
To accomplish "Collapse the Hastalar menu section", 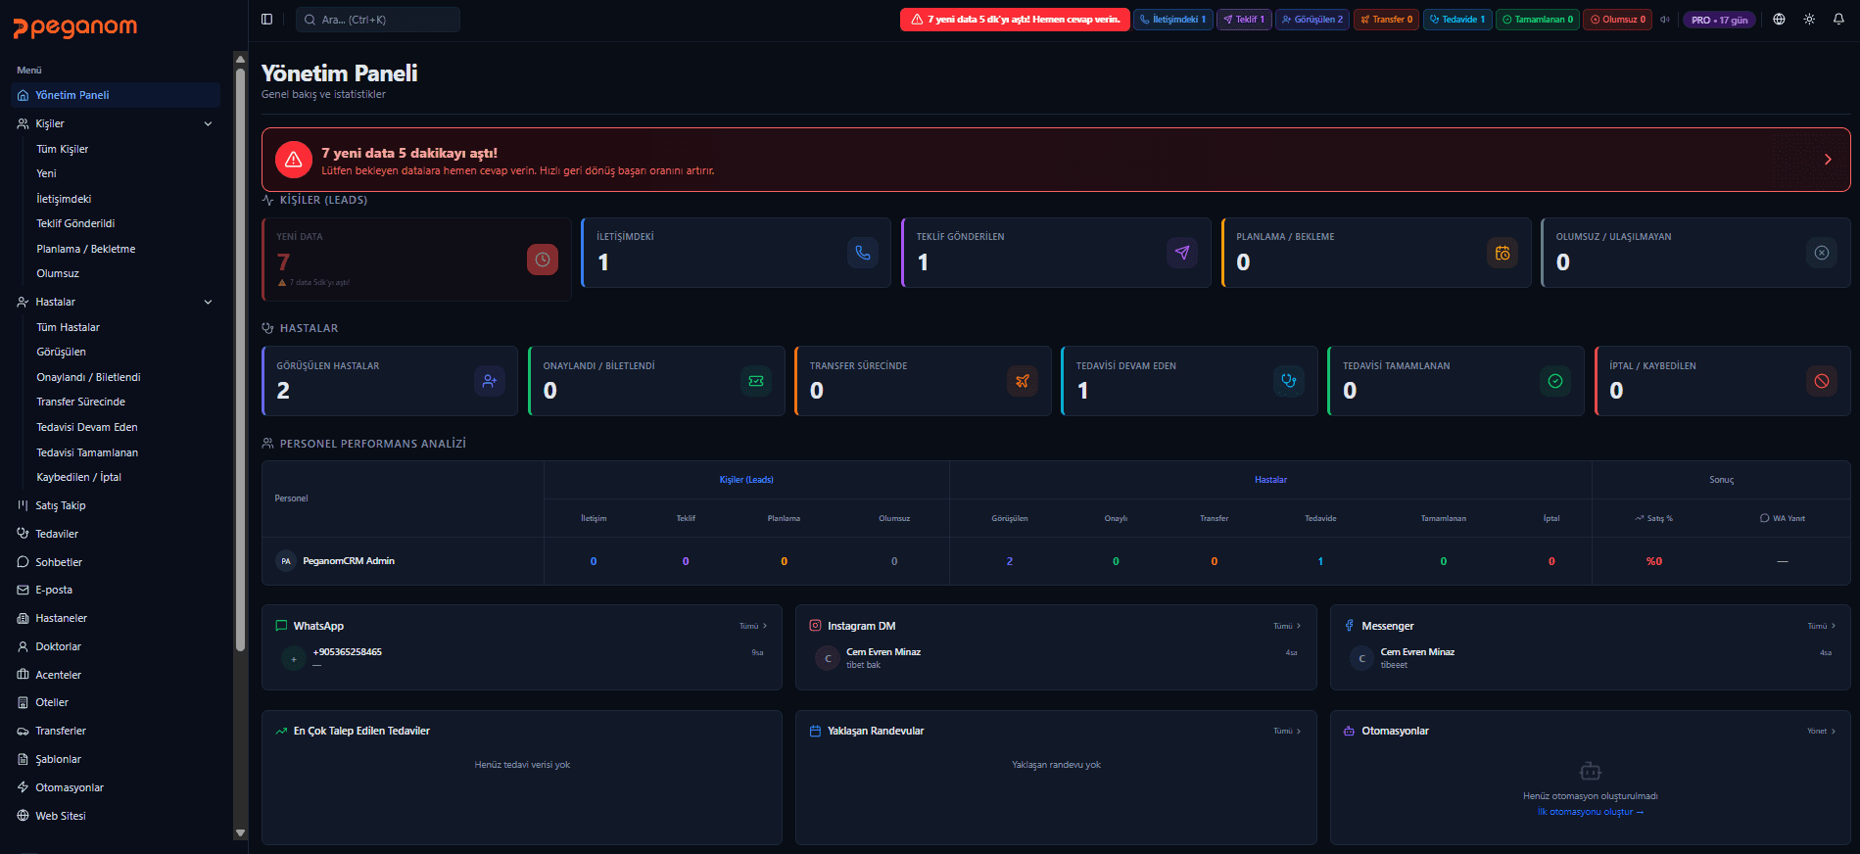I will coord(208,303).
